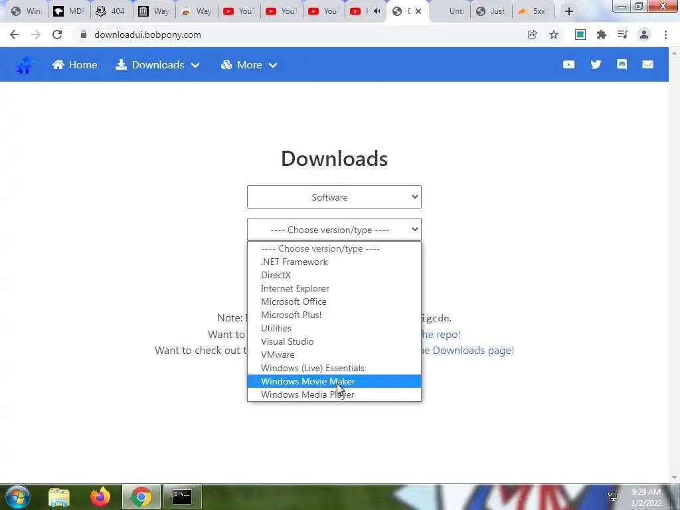This screenshot has height=510, width=680.
Task: Click the share page icon
Action: click(x=532, y=35)
